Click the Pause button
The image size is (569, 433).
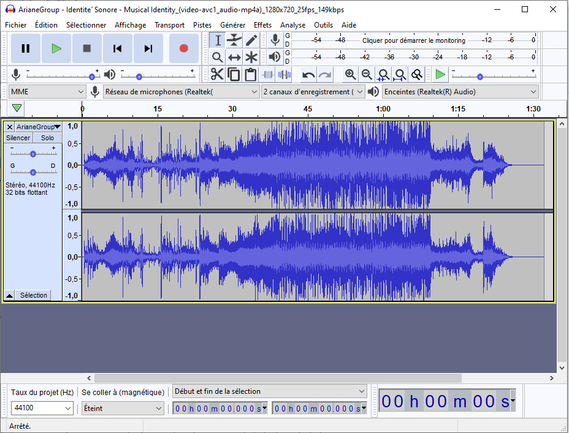tap(25, 48)
